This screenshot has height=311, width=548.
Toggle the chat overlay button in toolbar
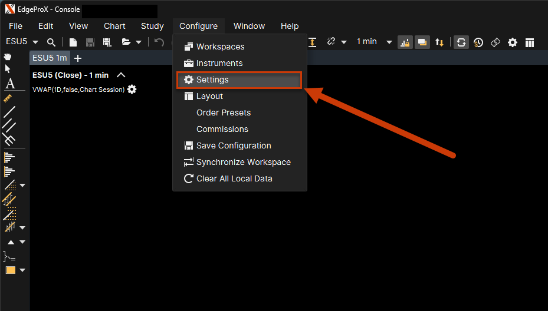point(422,42)
